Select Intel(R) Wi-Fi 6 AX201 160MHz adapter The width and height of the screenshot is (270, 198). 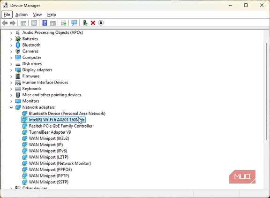(53, 120)
